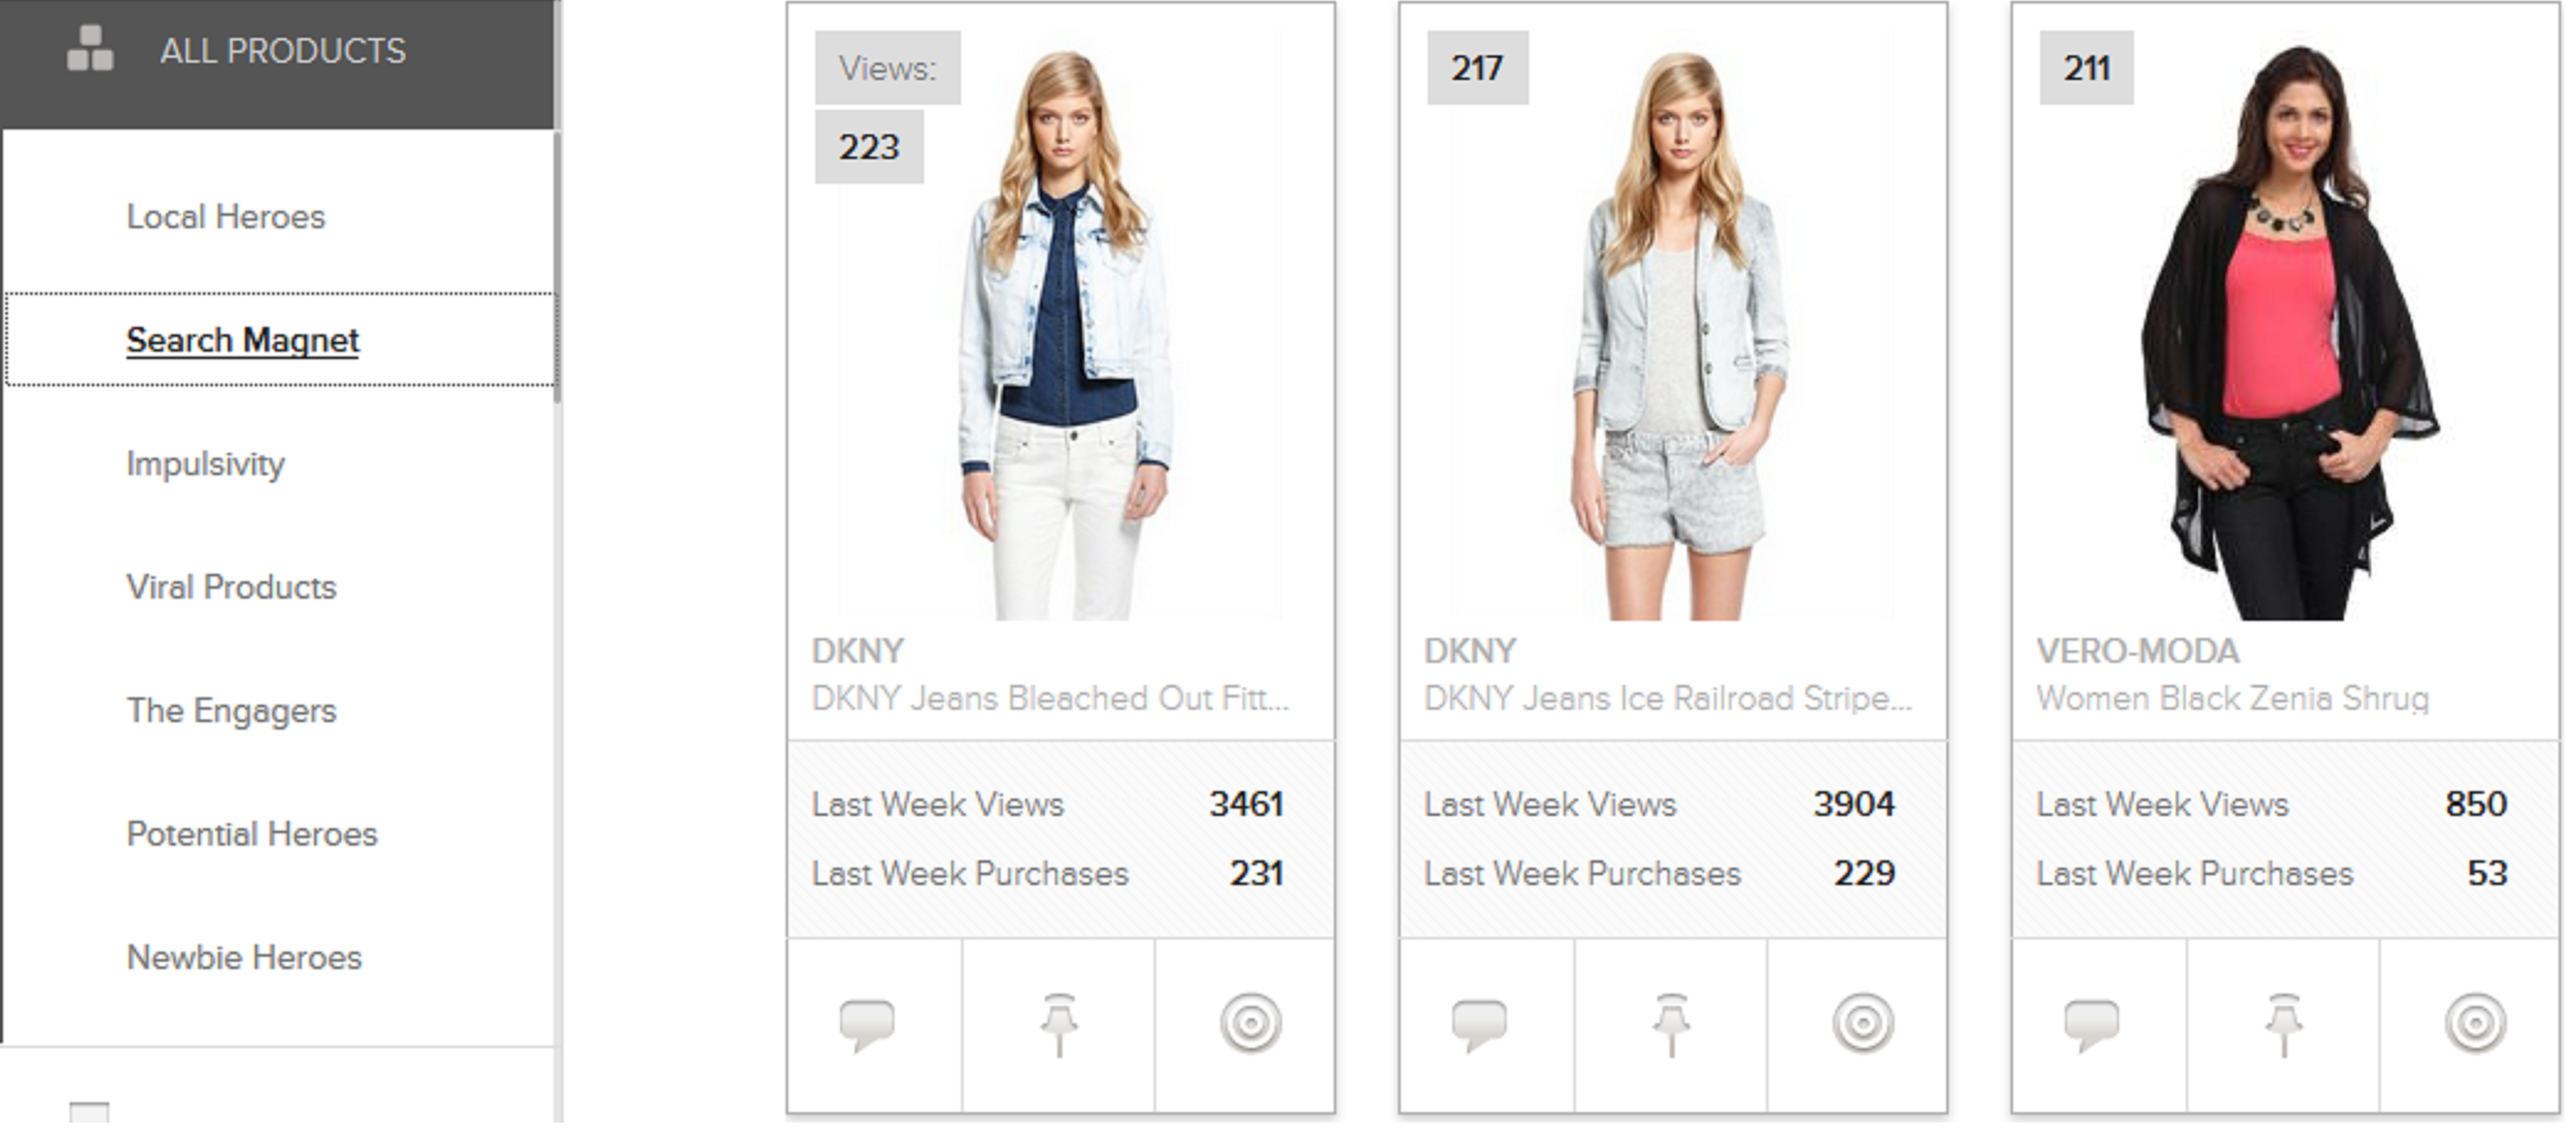The image size is (2576, 1130).
Task: Pin the DKNY Jeans Bleached Out product
Action: click(1059, 1024)
